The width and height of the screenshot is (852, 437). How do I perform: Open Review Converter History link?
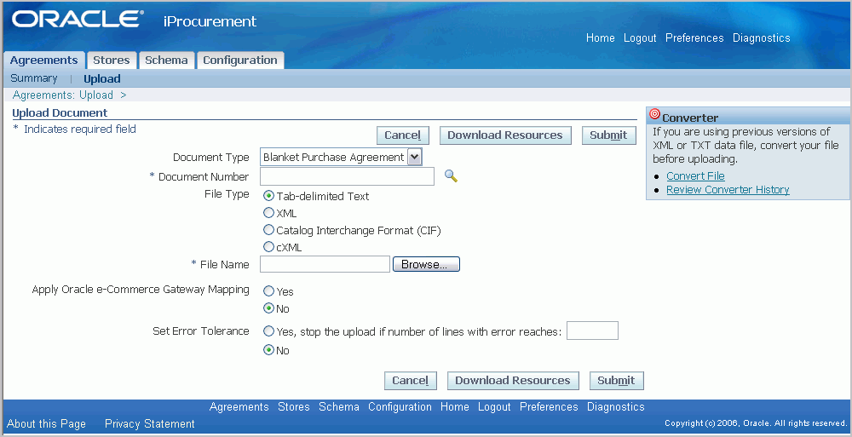click(x=728, y=189)
